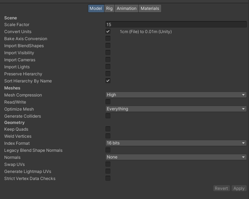Enable Generate Colliders checkbox
Screen dimensions: 249x199
(108, 116)
